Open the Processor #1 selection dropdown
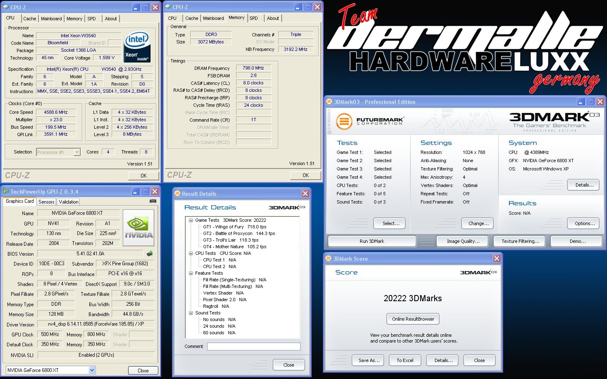The image size is (607, 379). (x=77, y=152)
